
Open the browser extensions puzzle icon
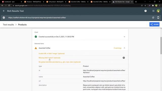tap(153, 6)
